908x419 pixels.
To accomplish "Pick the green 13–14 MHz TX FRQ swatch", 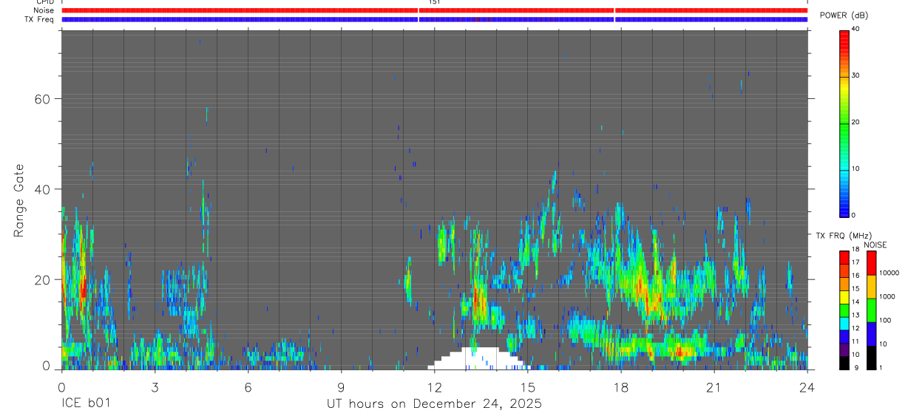I will point(844,310).
